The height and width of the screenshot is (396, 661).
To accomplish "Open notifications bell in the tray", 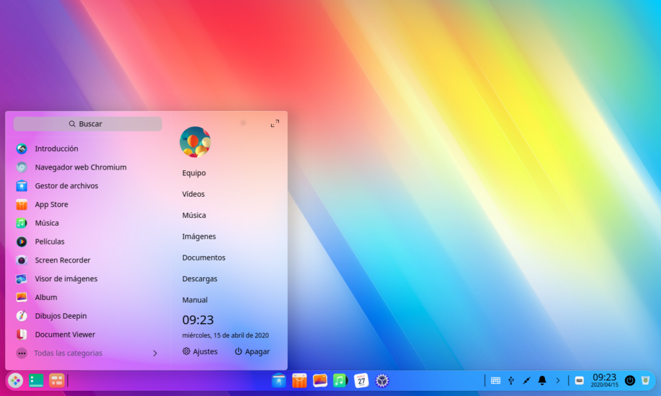I will point(542,381).
